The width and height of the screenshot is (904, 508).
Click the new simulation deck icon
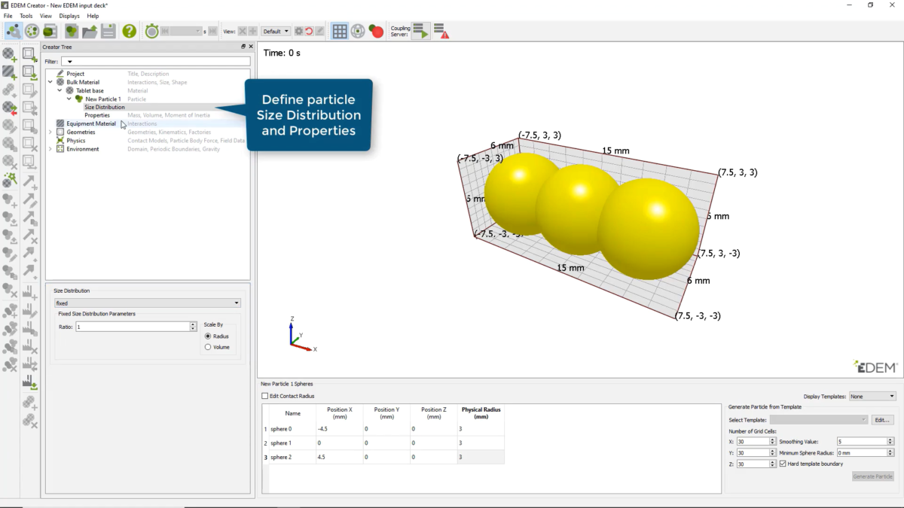(72, 31)
